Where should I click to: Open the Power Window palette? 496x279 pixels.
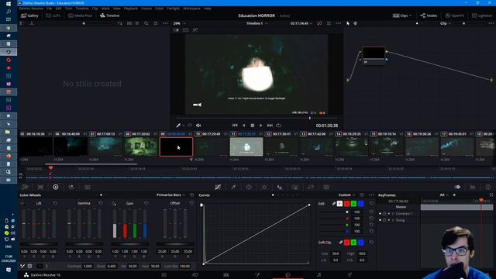coord(249,188)
